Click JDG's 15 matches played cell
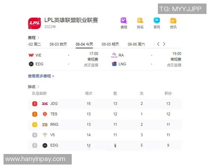 89,104
